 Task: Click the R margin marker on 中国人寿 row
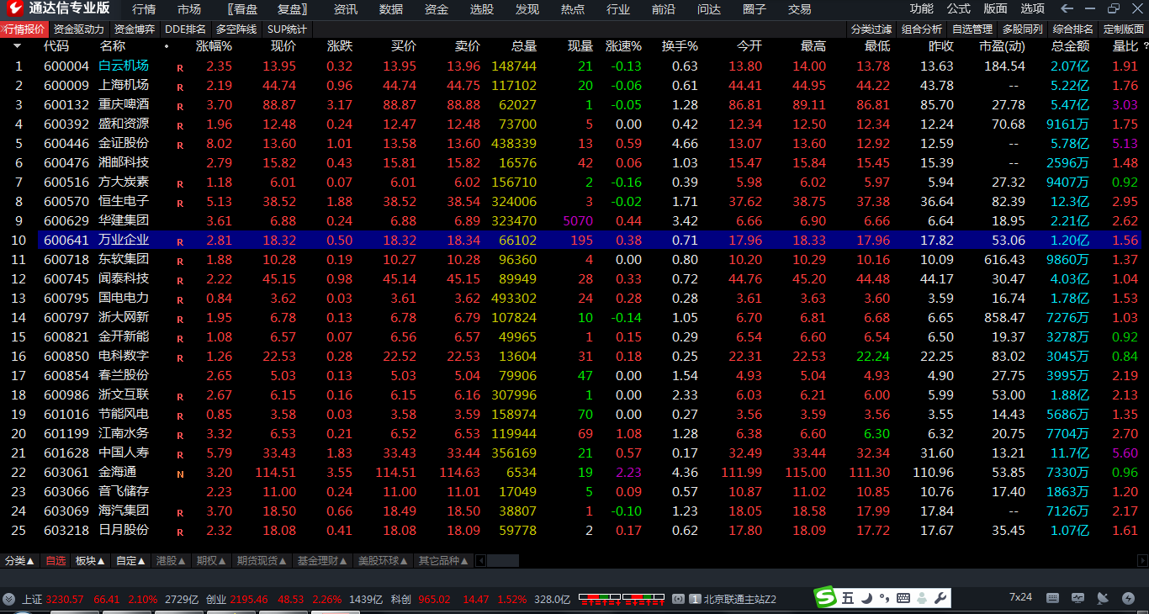[179, 454]
